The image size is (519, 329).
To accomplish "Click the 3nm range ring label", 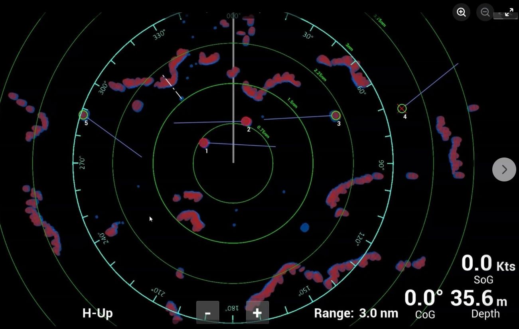I will pos(349,47).
